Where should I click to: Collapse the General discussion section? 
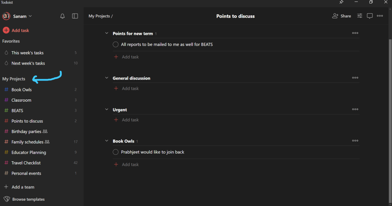click(x=107, y=78)
